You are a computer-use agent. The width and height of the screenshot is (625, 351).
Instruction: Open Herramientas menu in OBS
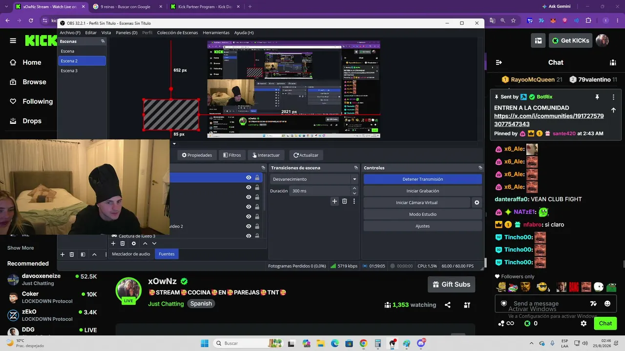coord(216,33)
